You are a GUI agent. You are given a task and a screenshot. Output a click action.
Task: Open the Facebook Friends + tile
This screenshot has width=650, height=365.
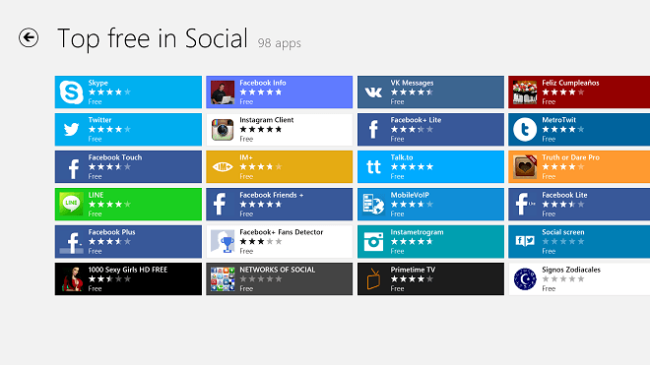click(279, 205)
